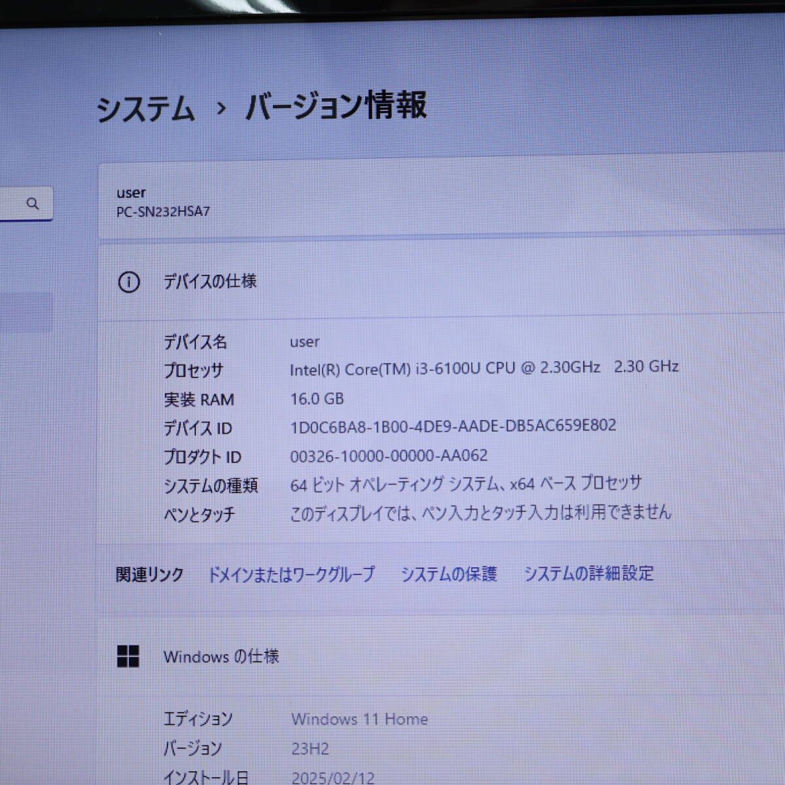The image size is (785, 785).
Task: Click the device specifications info icon
Action: click(x=128, y=283)
